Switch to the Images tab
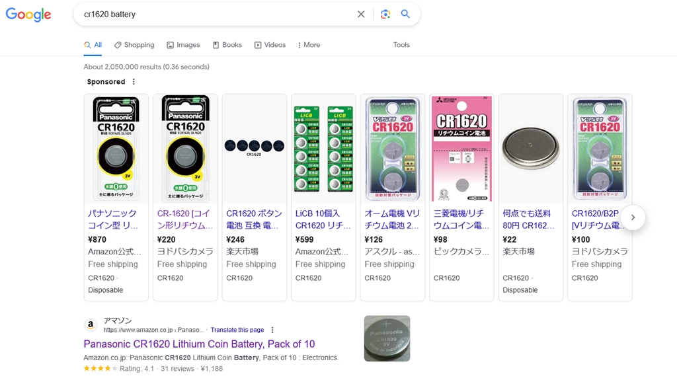Image resolution: width=677 pixels, height=380 pixels. point(183,45)
